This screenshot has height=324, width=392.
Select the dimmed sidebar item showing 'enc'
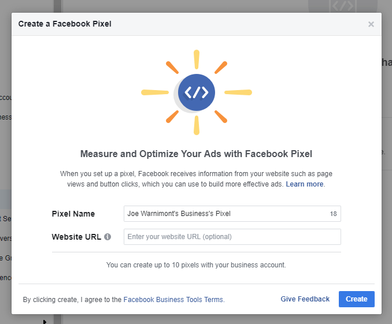pos(6,278)
